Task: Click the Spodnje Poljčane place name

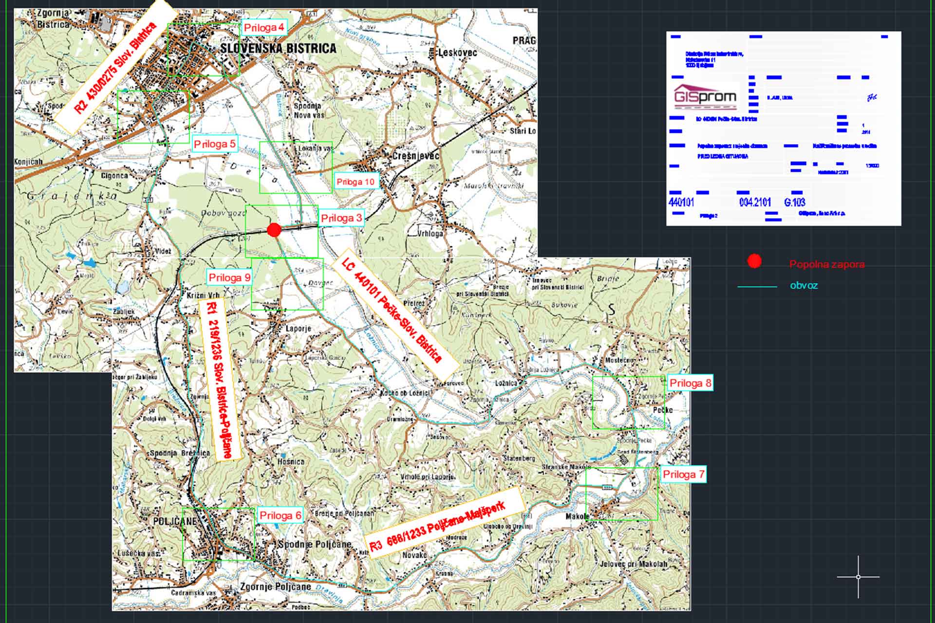Action: pos(315,544)
